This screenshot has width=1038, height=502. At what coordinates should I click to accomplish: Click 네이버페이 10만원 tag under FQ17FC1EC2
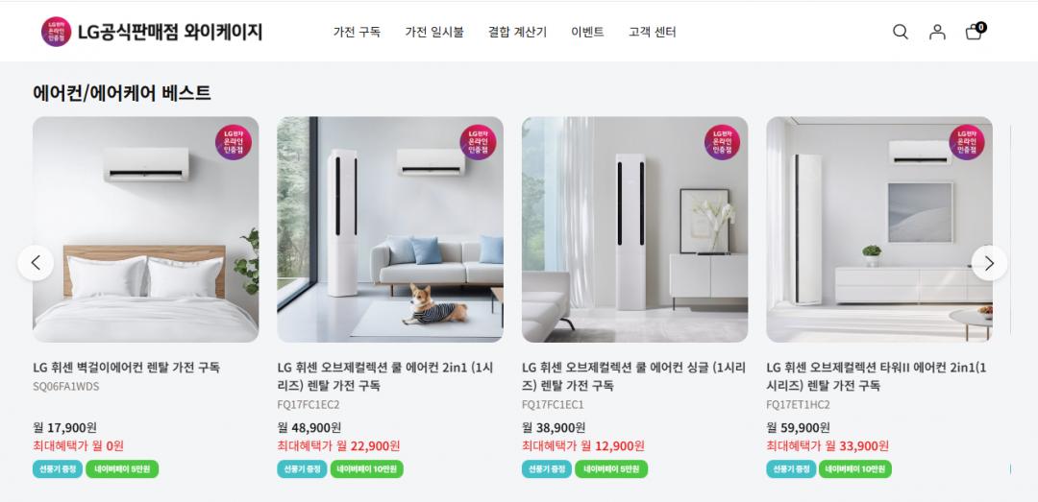tap(367, 469)
